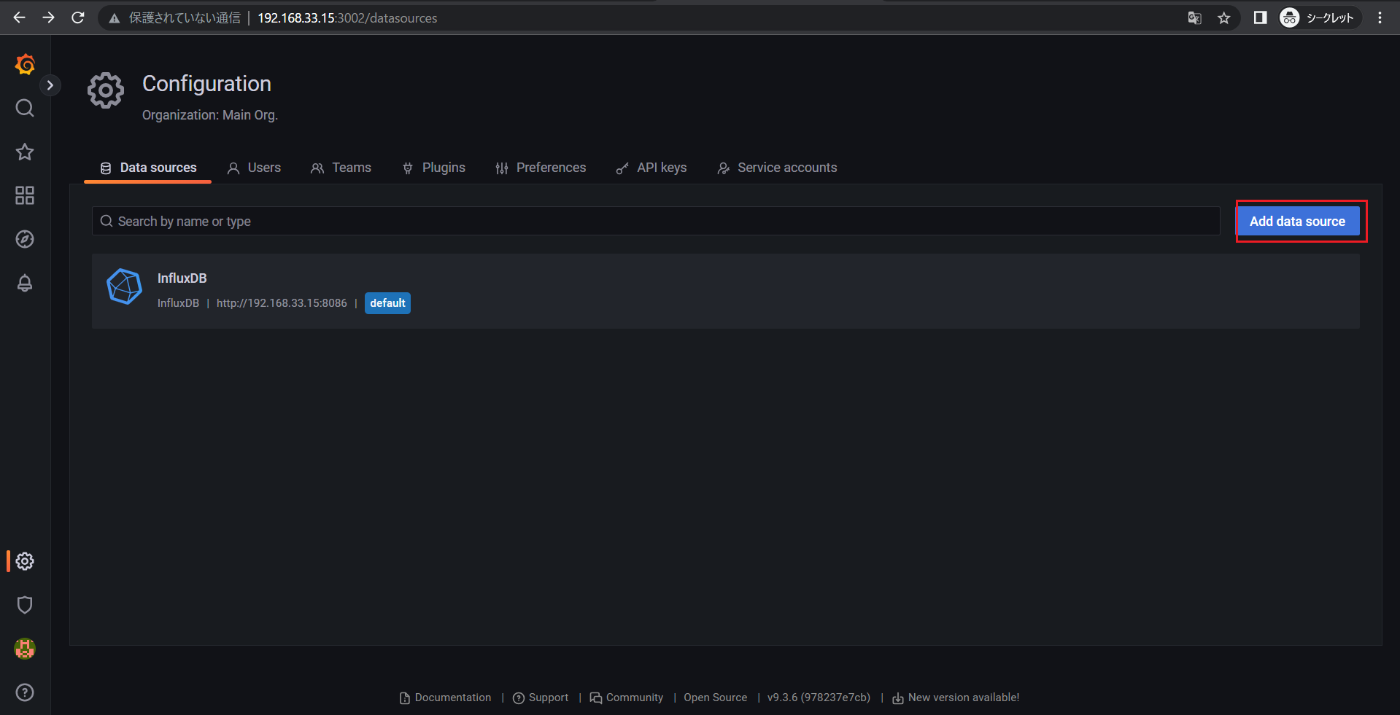Image resolution: width=1400 pixels, height=715 pixels.
Task: Open the Alerting bell icon
Action: point(25,283)
